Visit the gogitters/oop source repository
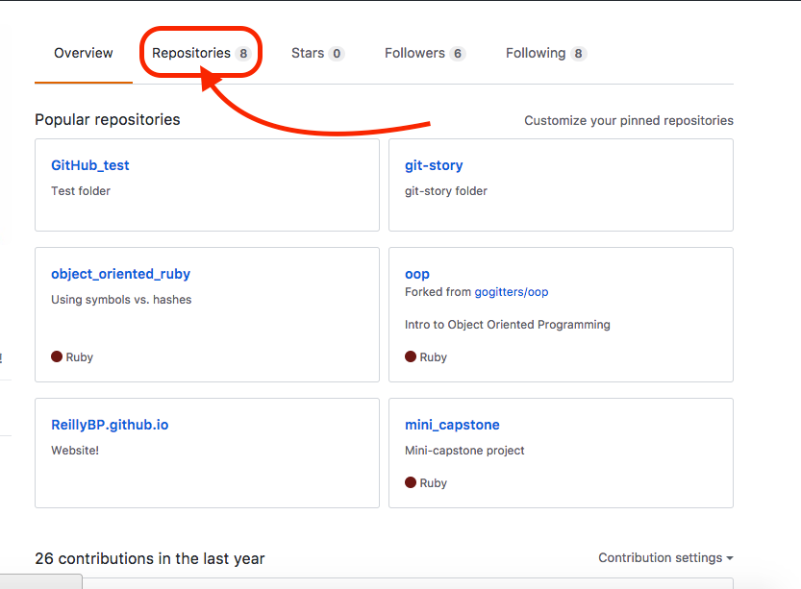The height and width of the screenshot is (589, 801). click(512, 291)
